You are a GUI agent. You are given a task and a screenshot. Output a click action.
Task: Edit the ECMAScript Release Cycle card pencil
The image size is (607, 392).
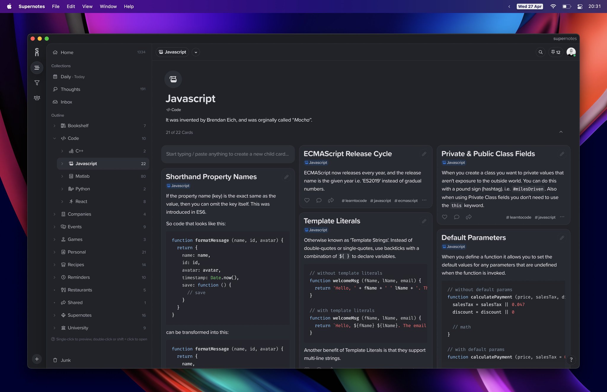click(x=424, y=154)
